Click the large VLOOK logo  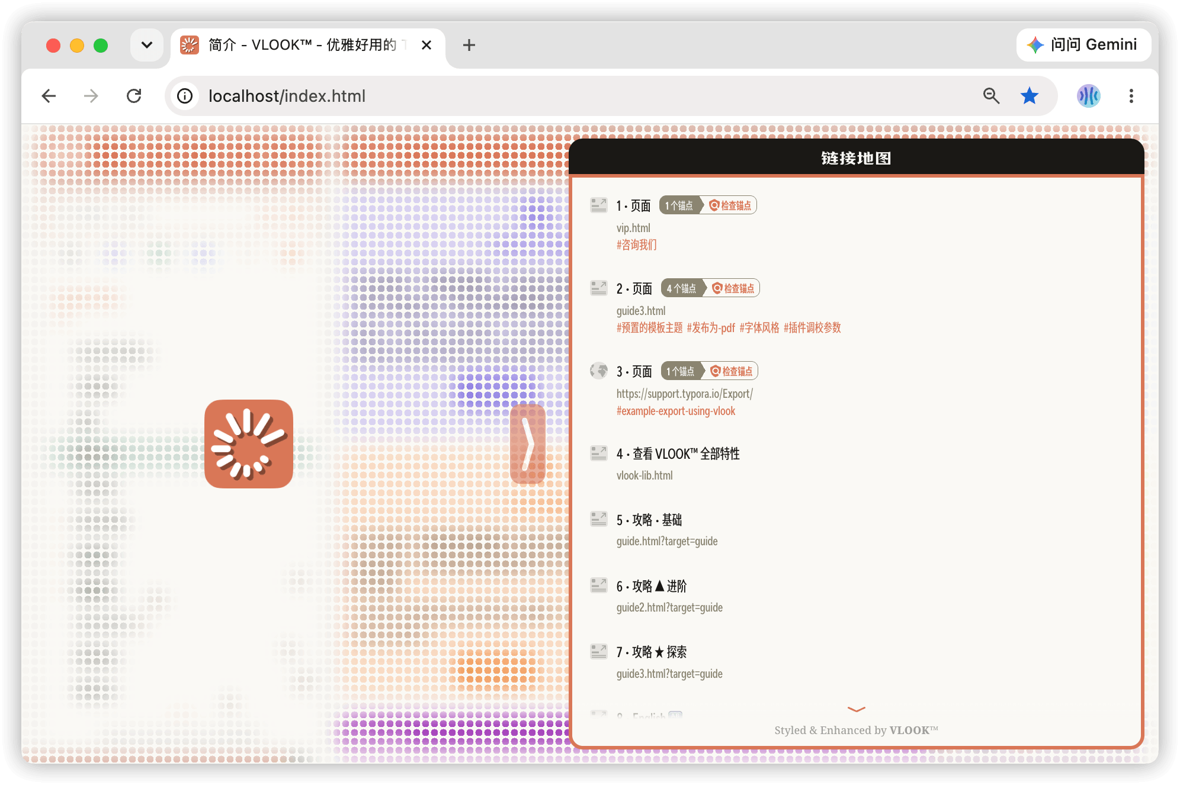[x=249, y=444]
